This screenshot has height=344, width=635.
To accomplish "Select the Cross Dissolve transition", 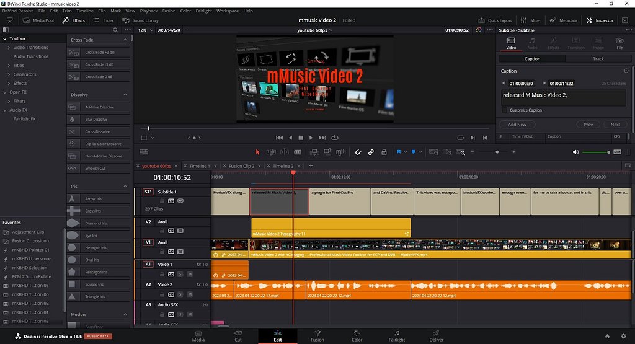I will 97,131.
